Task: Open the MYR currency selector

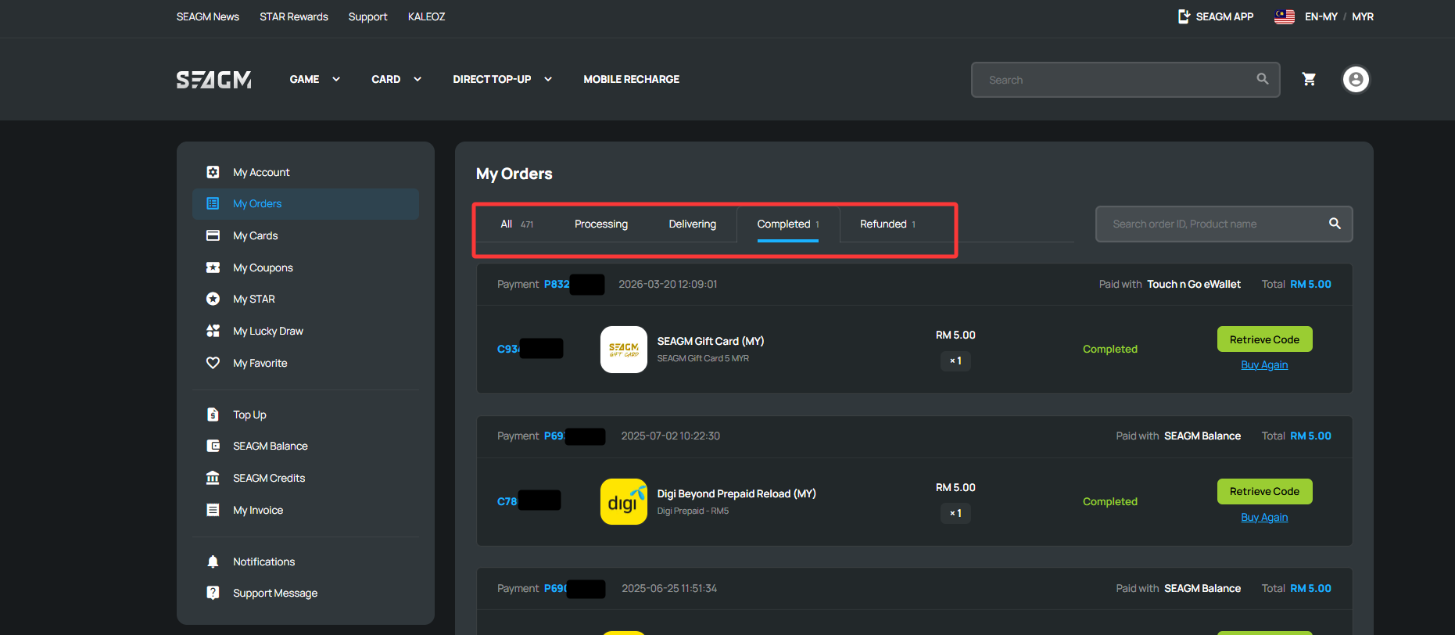Action: (x=1363, y=16)
